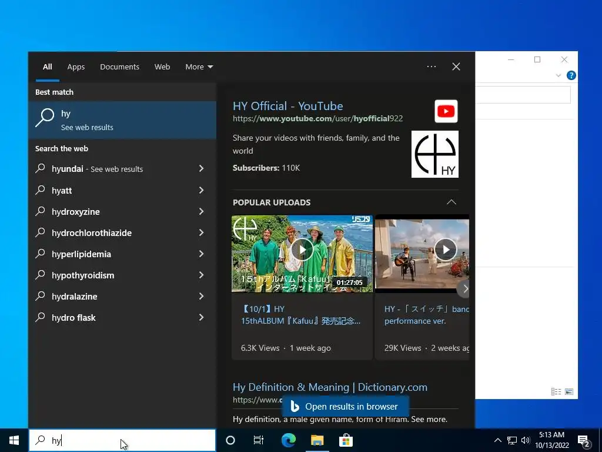Click Open results in browser button
The height and width of the screenshot is (452, 602).
[346, 406]
